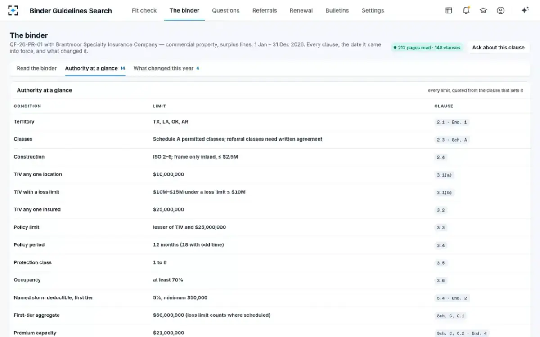The width and height of the screenshot is (540, 337).
Task: Switch to Read the binder subtab
Action: click(37, 68)
